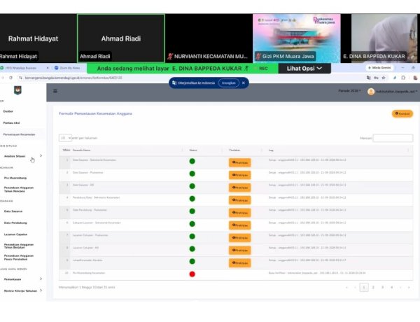
Task: Go to page 4 of the table
Action: [x=391, y=287]
